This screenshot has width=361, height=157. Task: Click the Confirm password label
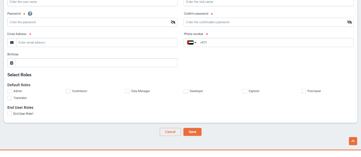196,14
